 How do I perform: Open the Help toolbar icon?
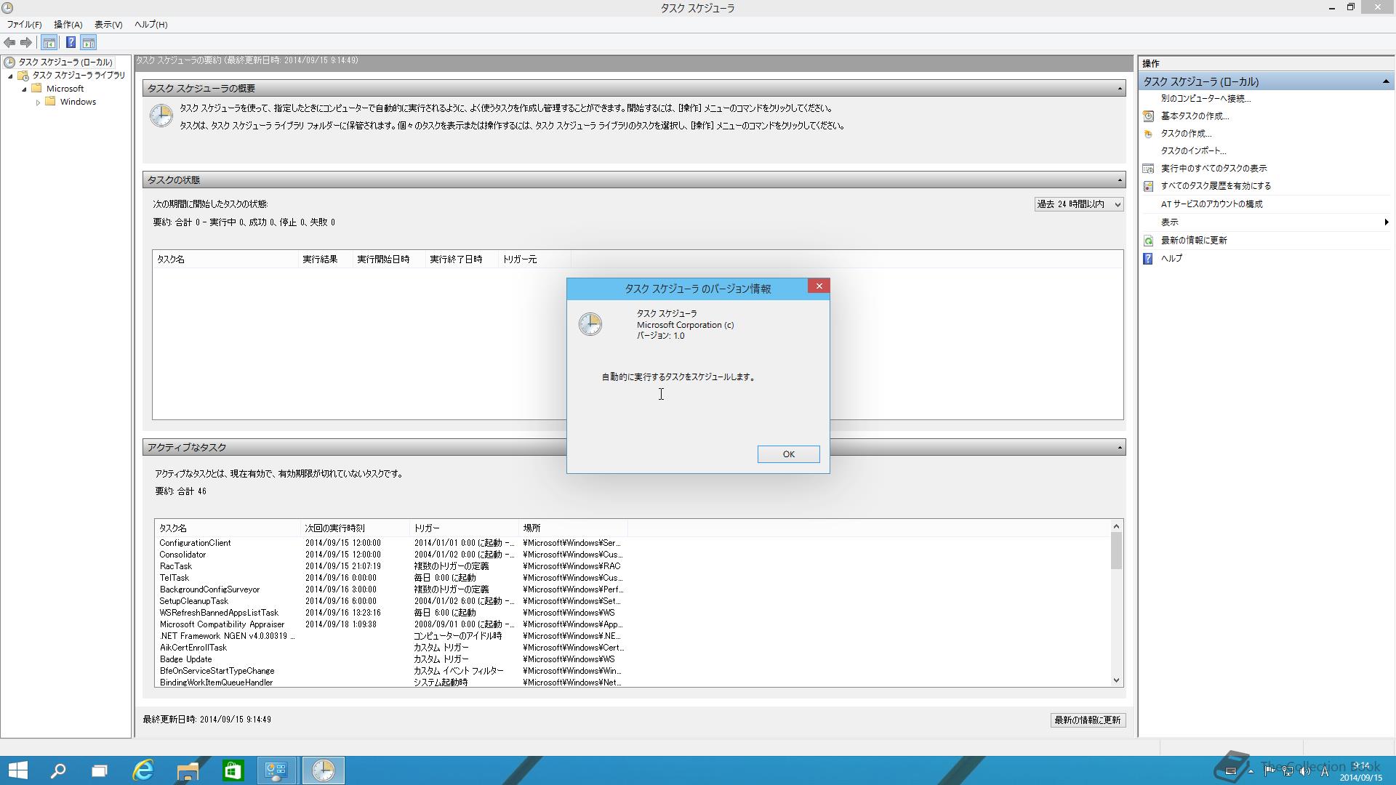click(71, 42)
